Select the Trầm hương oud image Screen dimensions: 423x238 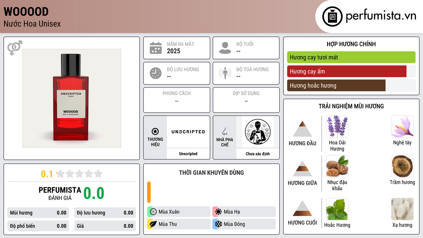(x=402, y=166)
